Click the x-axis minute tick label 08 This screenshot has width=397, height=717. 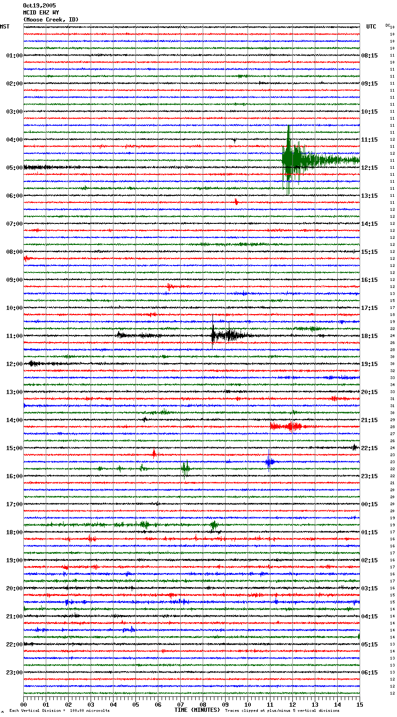(203, 704)
